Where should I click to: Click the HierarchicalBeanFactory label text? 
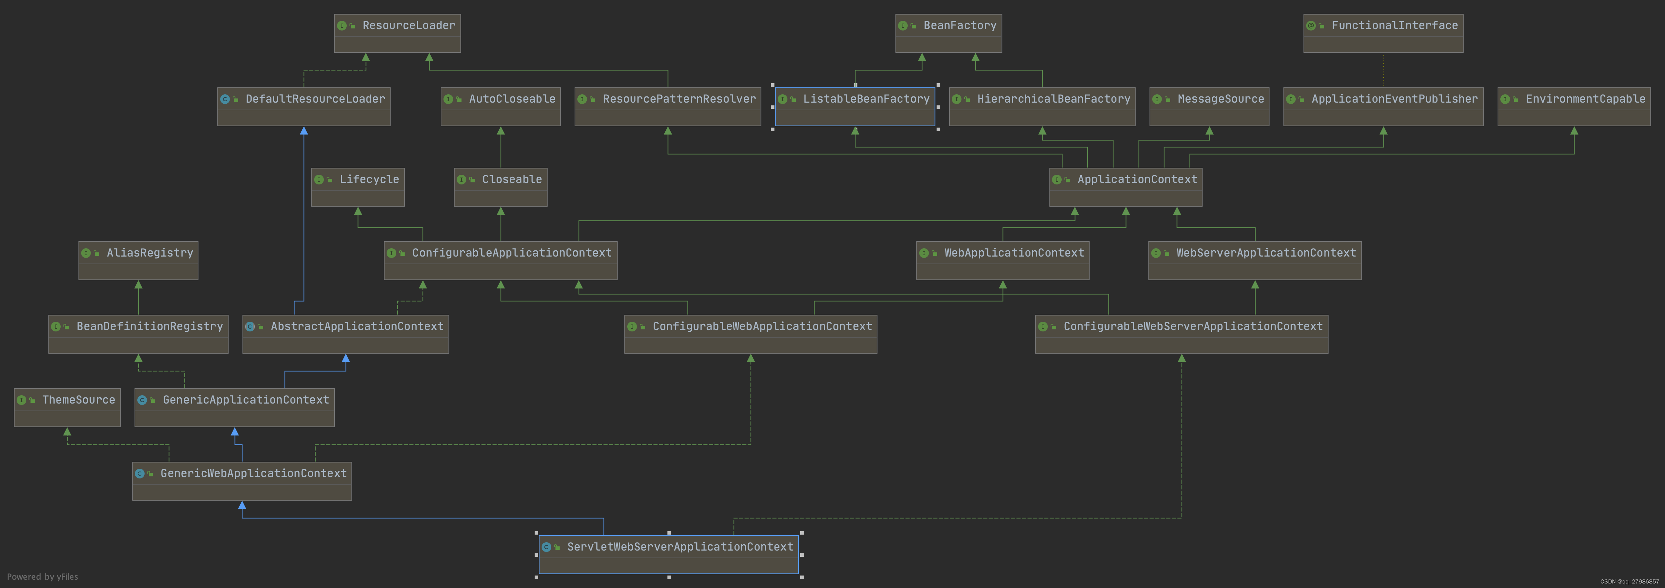pos(1054,100)
